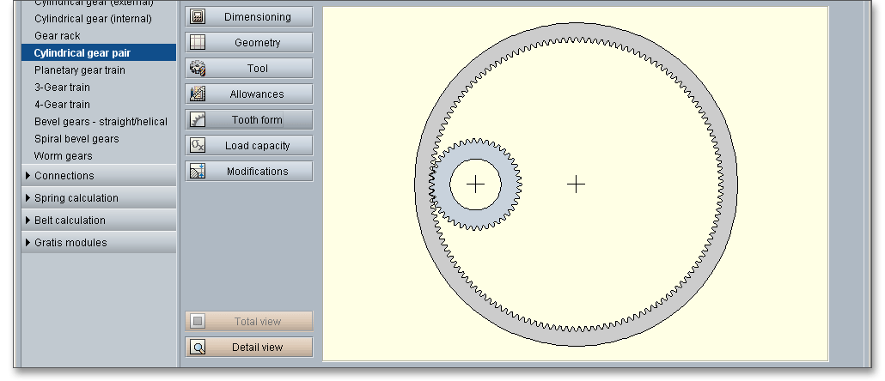Click the Modifications icon
Viewport: 885px width, 381px height.
coord(198,172)
